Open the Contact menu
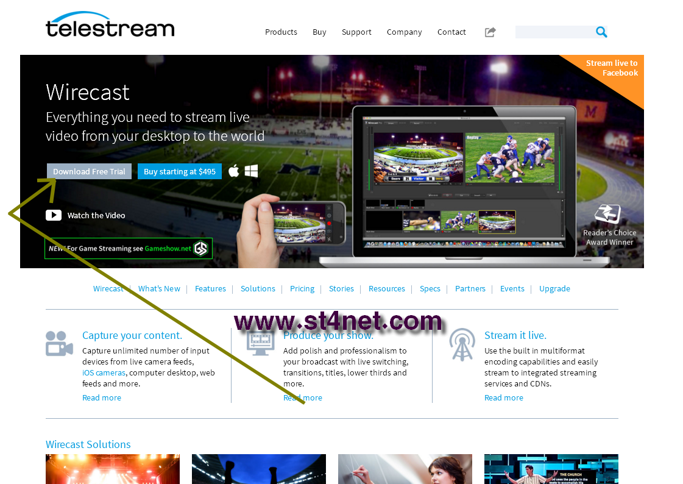The image size is (683, 484). (x=451, y=32)
